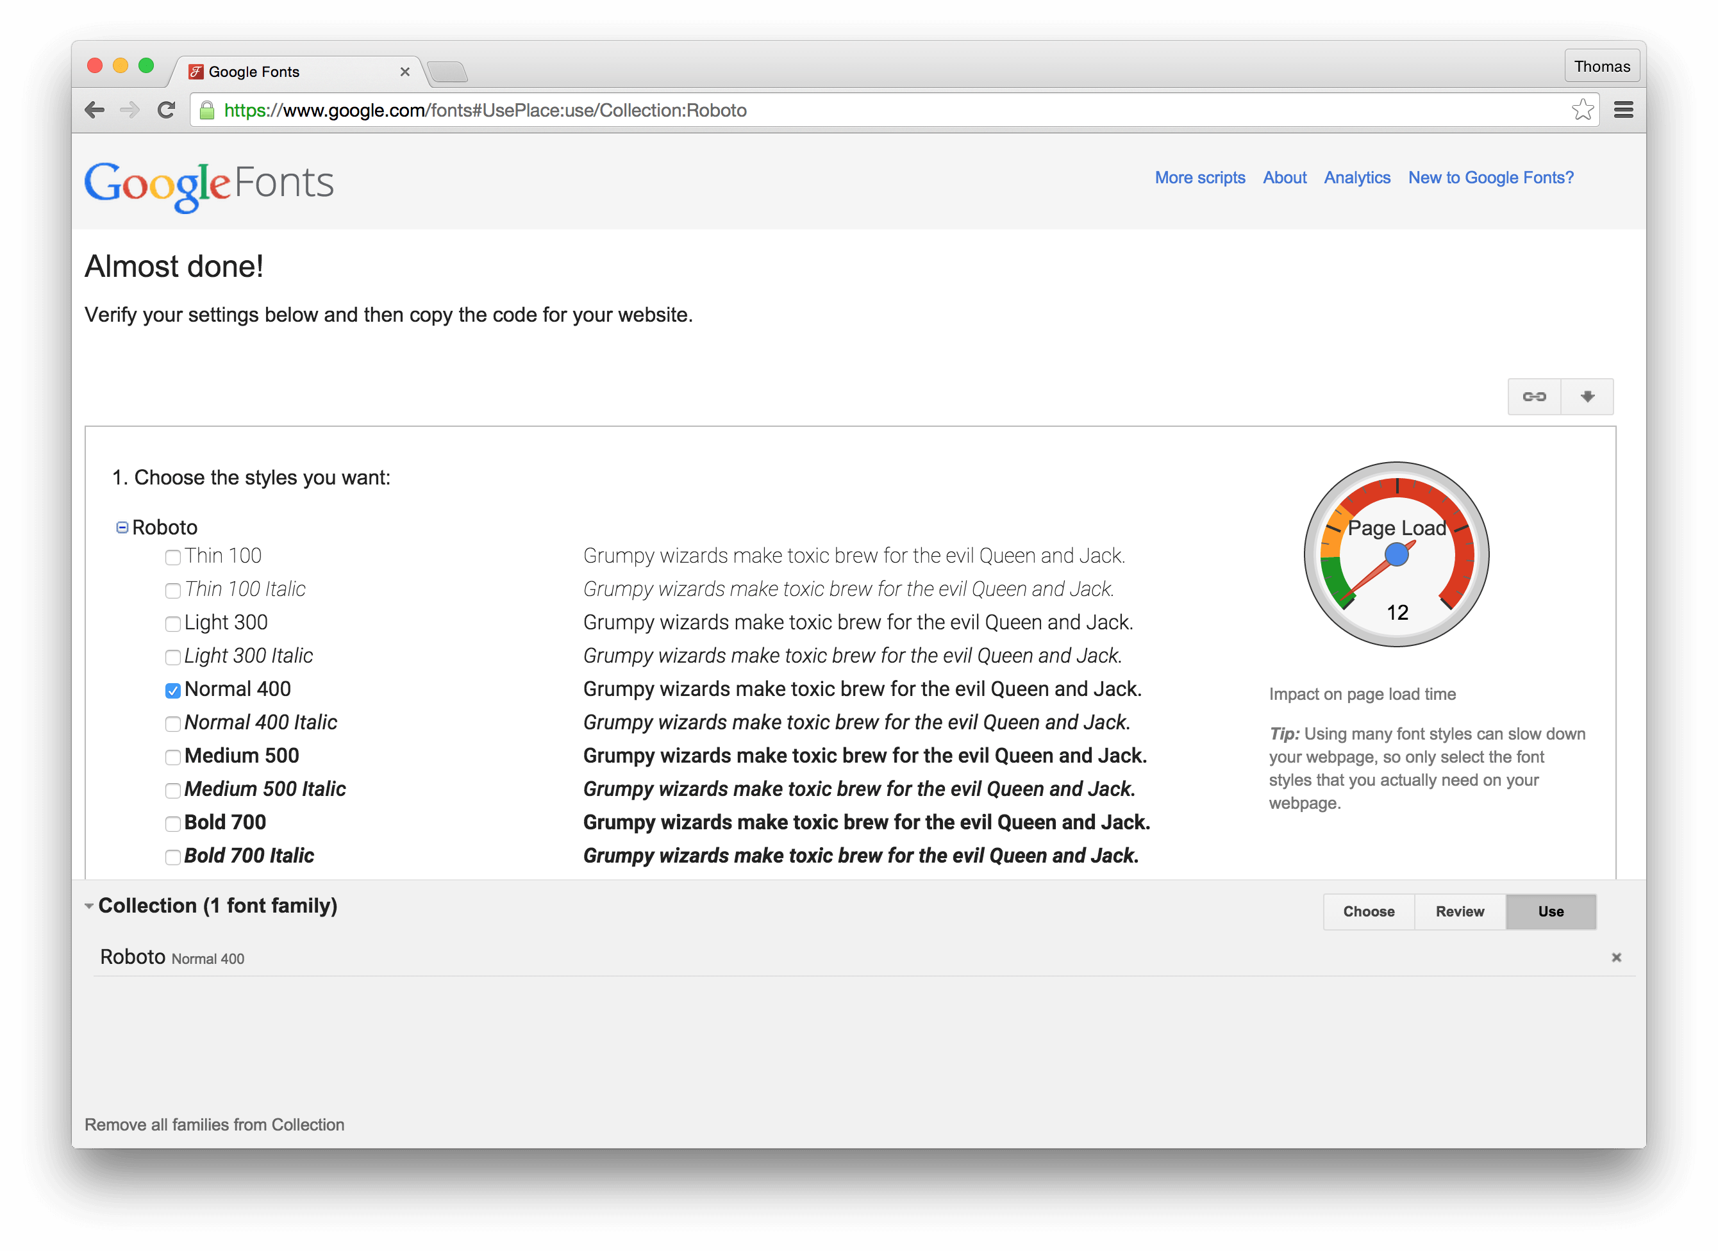Click the Bold 700 Italic sample sentence
Viewport: 1718px width, 1251px height.
[860, 856]
